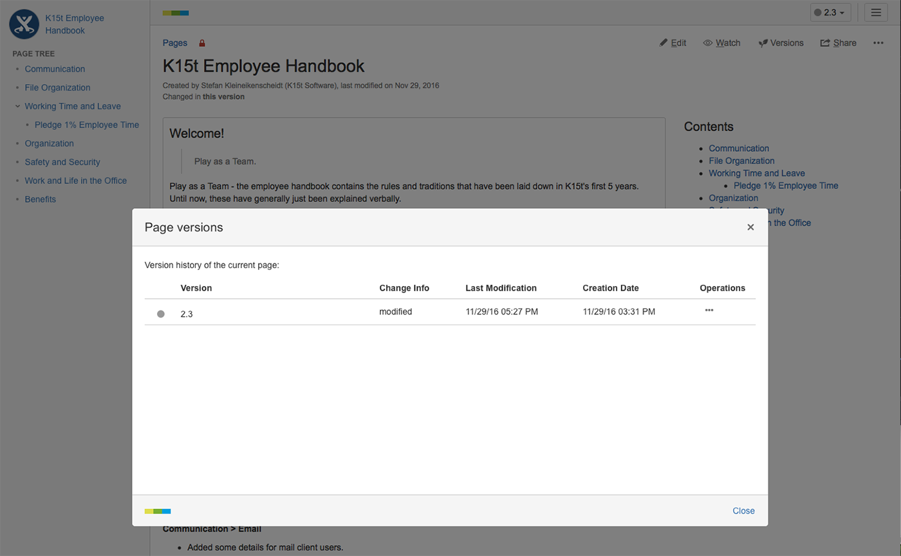Click the Close link in dialog footer
This screenshot has height=556, width=901.
tap(743, 511)
